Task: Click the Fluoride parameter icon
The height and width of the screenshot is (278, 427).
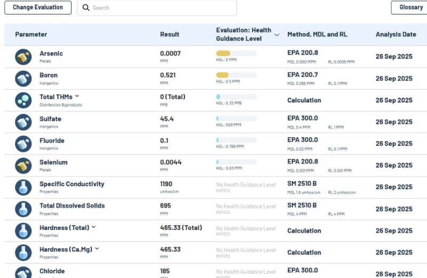Action: point(23,144)
